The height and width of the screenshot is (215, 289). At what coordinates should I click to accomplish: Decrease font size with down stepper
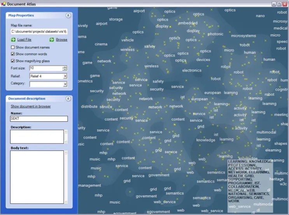coord(65,70)
